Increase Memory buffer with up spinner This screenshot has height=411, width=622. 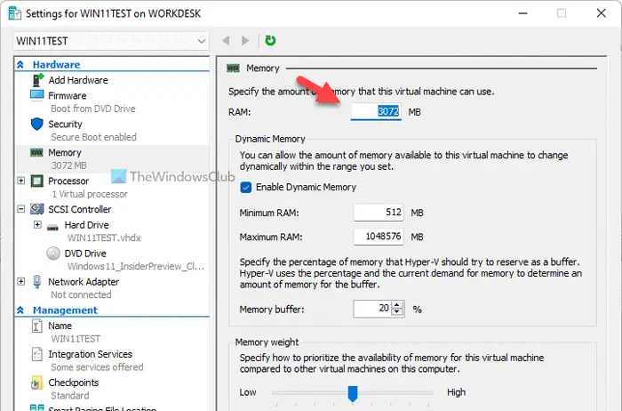(397, 305)
